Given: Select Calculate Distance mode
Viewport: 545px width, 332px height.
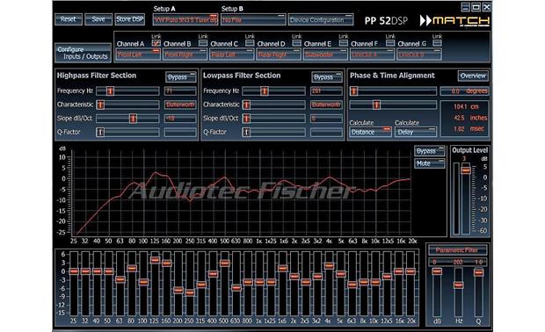Looking at the screenshot, I should (x=370, y=132).
